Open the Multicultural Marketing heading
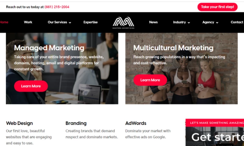 pos(173,48)
